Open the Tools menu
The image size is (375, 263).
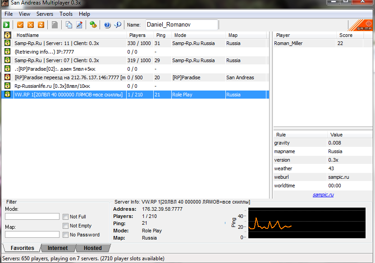(x=66, y=14)
